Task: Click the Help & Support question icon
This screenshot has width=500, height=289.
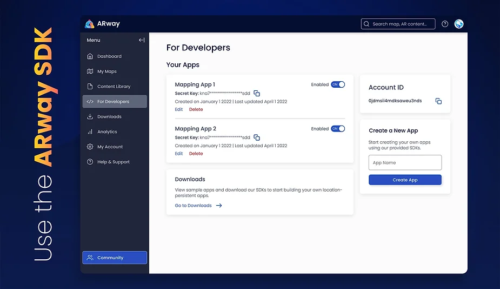Action: click(x=90, y=162)
